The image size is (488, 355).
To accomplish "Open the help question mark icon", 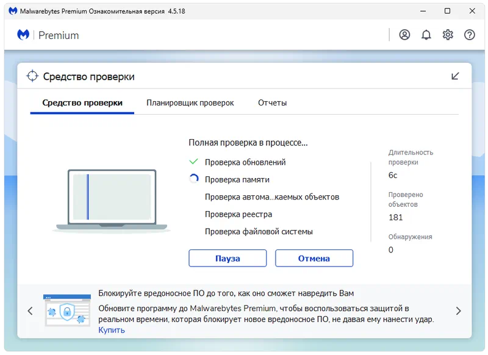I will [469, 35].
